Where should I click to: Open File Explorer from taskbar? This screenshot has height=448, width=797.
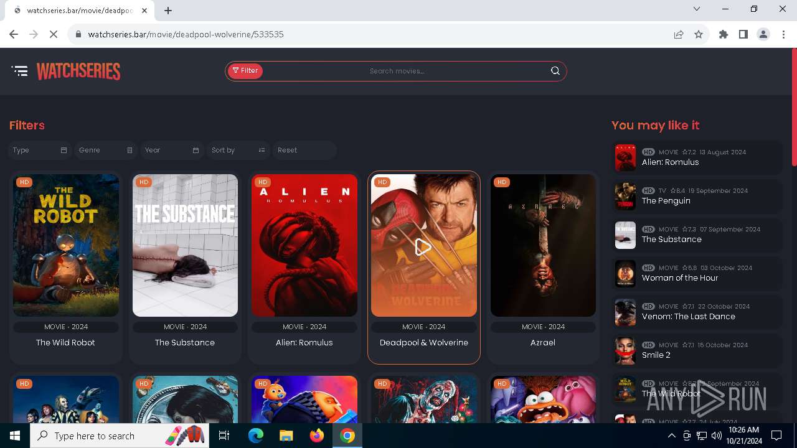pyautogui.click(x=286, y=436)
